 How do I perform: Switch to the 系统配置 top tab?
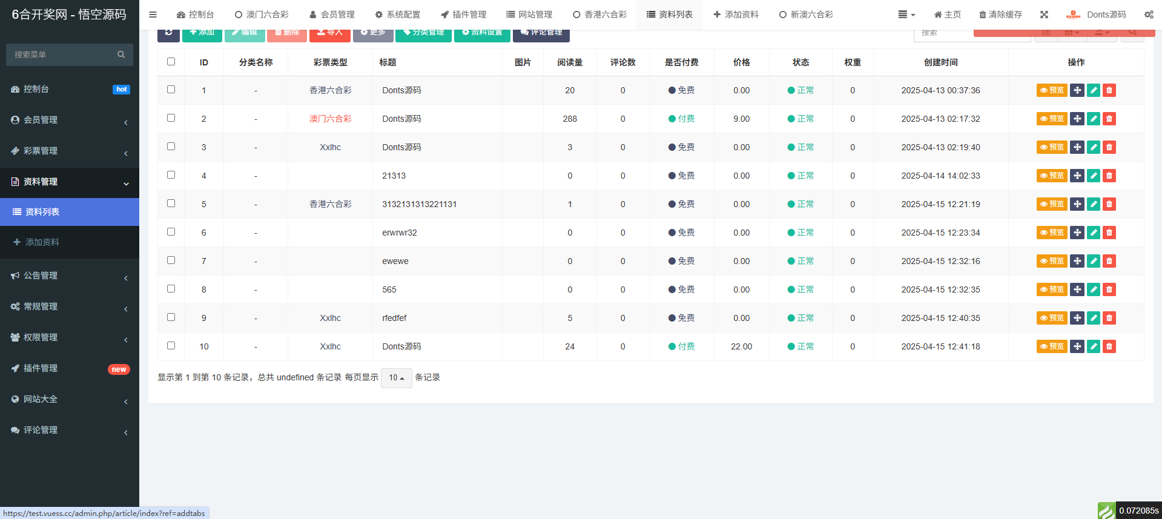(x=397, y=15)
